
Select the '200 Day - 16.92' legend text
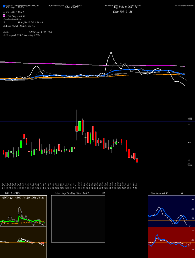(x=16, y=16)
